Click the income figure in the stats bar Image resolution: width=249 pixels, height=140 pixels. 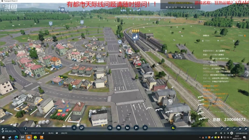(36, 133)
